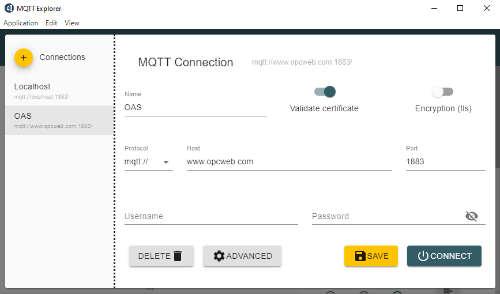
Task: Click the MQTT Explorer app logo
Action: 9,9
